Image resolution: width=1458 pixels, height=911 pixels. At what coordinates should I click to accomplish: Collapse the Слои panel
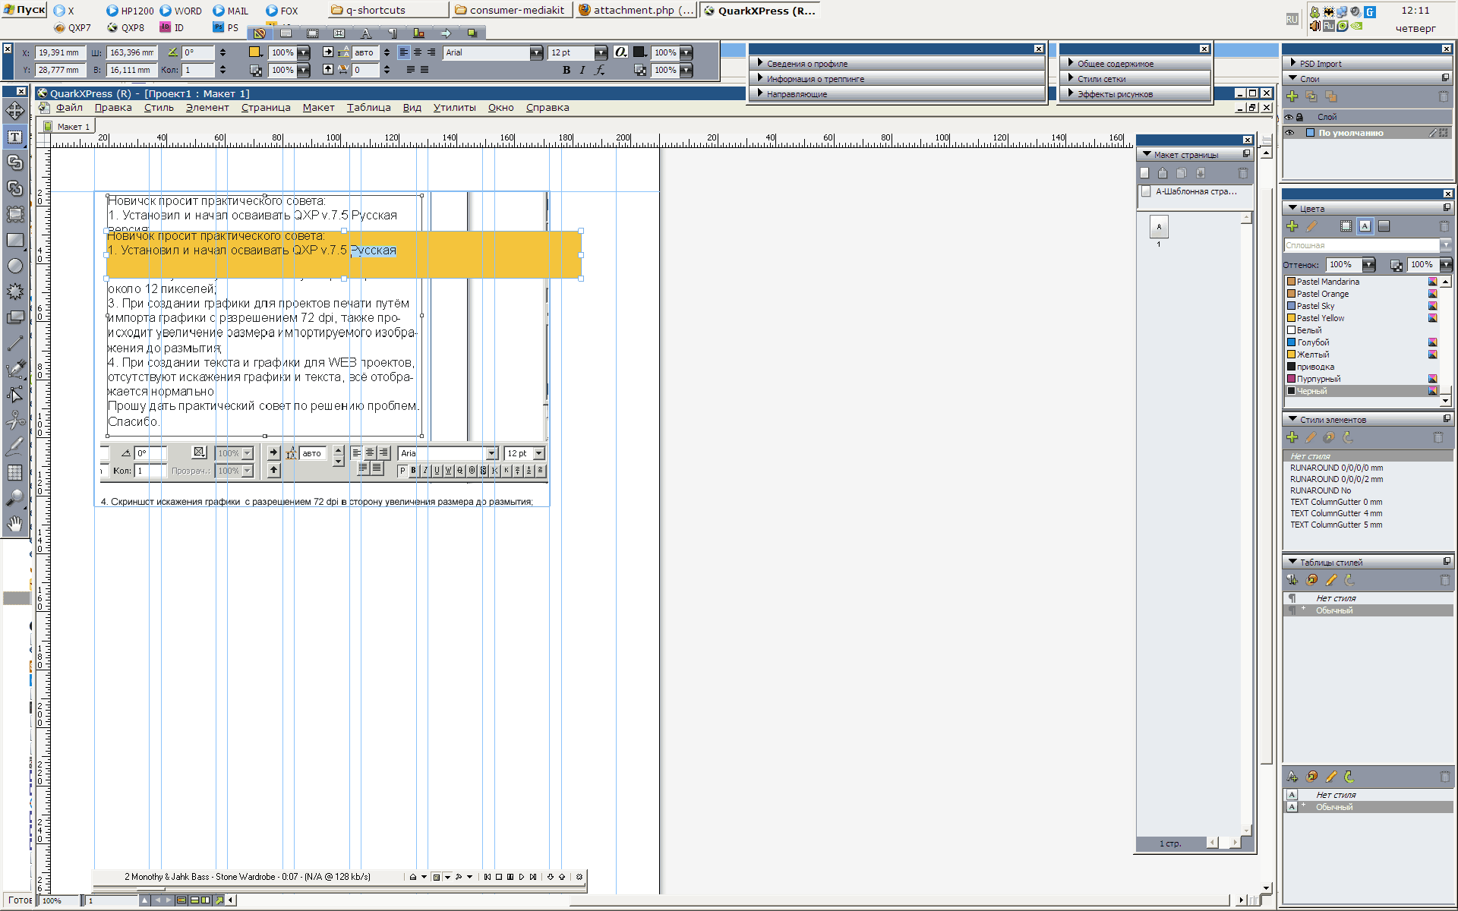coord(1293,78)
